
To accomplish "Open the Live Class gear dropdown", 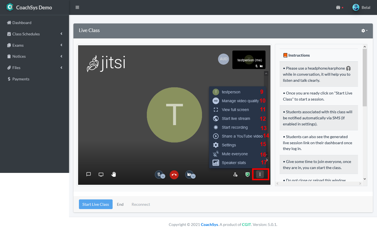I will click(x=364, y=31).
